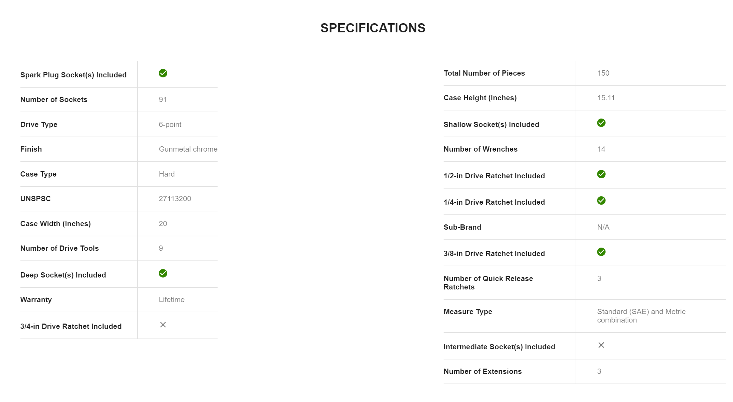Viewport: 733px width, 402px height.
Task: Click the Standard (SAE) and Metric combination text
Action: (641, 316)
